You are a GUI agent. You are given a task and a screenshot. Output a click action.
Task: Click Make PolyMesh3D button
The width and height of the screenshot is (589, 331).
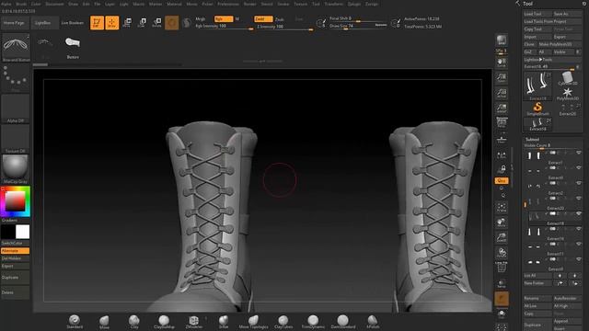560,44
